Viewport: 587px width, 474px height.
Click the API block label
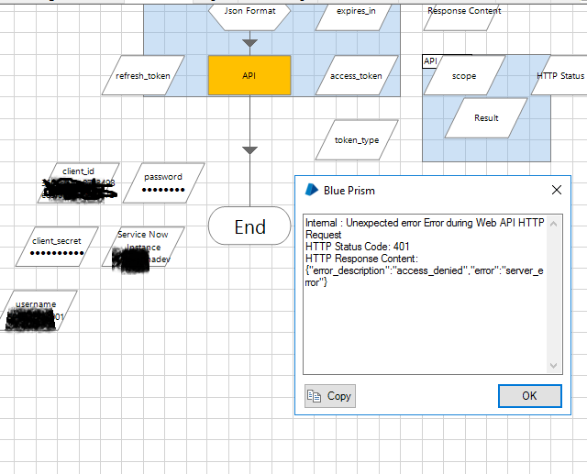[x=430, y=61]
